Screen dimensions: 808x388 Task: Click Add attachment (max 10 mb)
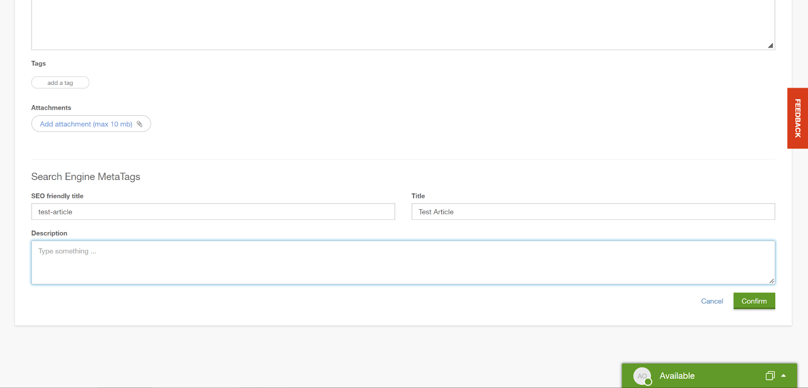point(86,124)
